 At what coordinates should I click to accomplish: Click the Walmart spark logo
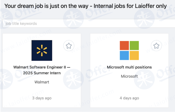click(x=42, y=50)
